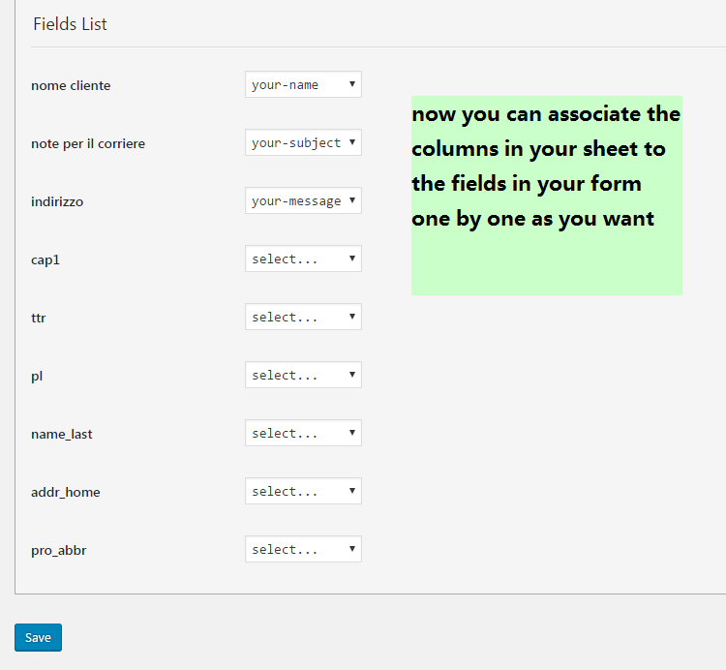The width and height of the screenshot is (726, 670).
Task: Expand the addr_home field dropdown
Action: (x=303, y=492)
